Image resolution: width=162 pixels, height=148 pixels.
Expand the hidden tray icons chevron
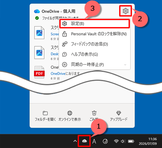point(75,141)
